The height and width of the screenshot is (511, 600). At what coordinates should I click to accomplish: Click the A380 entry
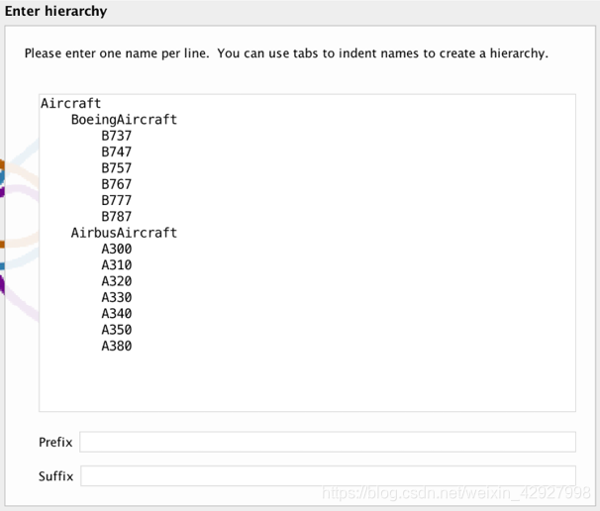[116, 346]
